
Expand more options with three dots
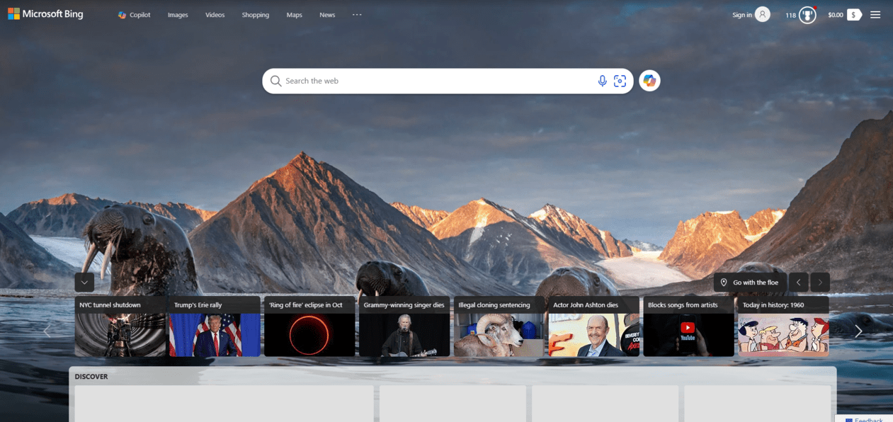click(357, 15)
